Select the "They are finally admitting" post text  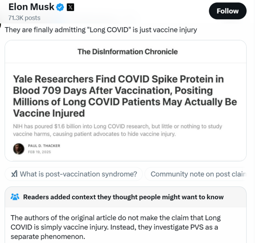pyautogui.click(x=101, y=30)
